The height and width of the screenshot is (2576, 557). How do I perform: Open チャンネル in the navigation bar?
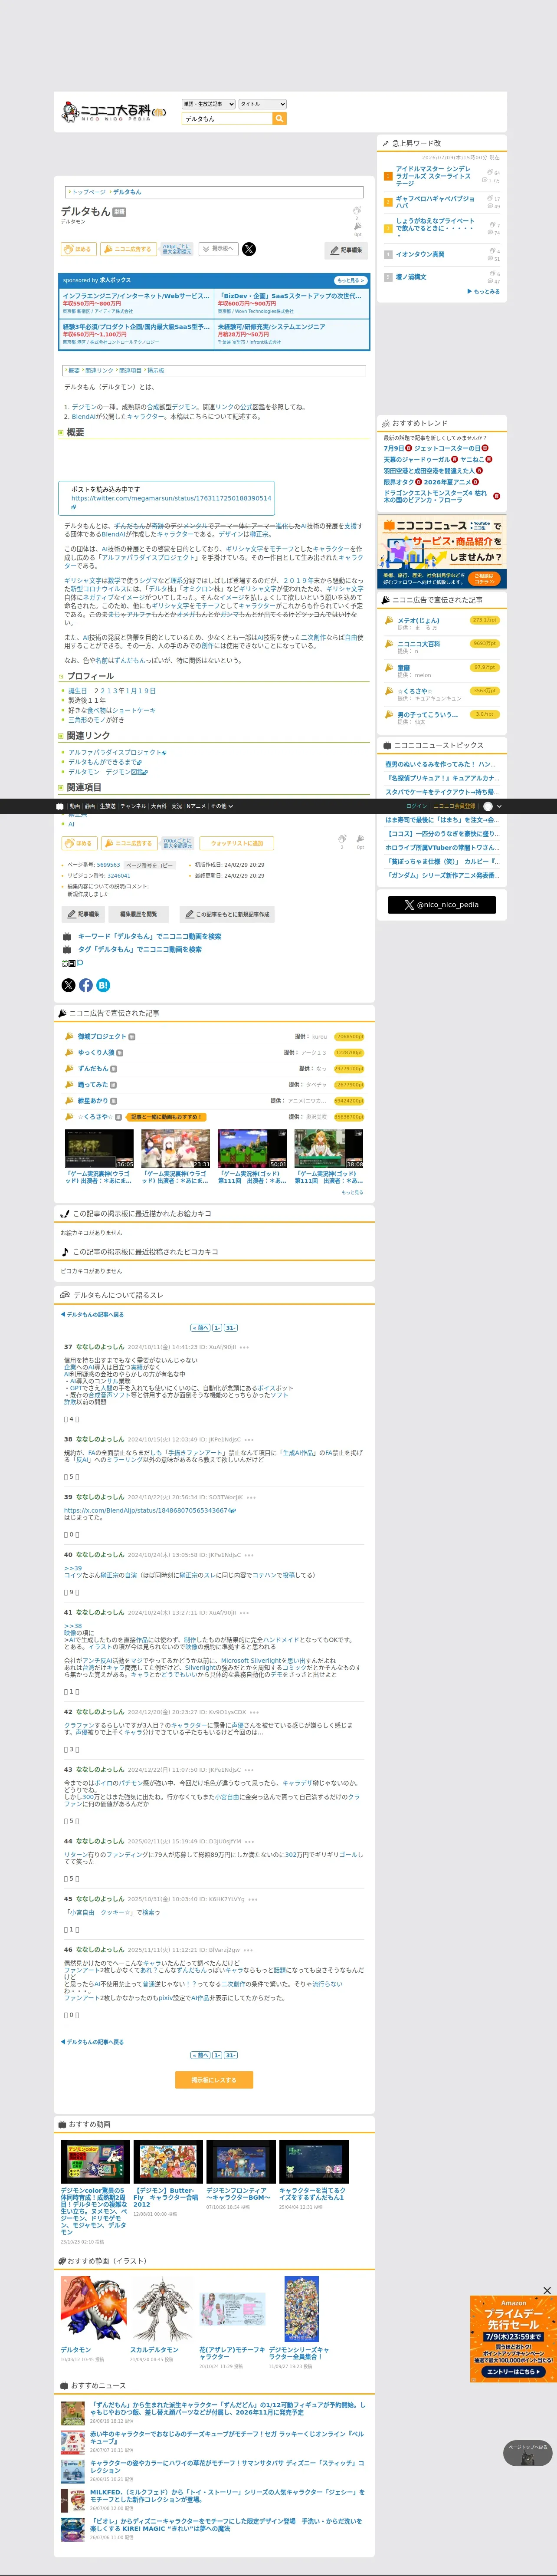pyautogui.click(x=133, y=806)
